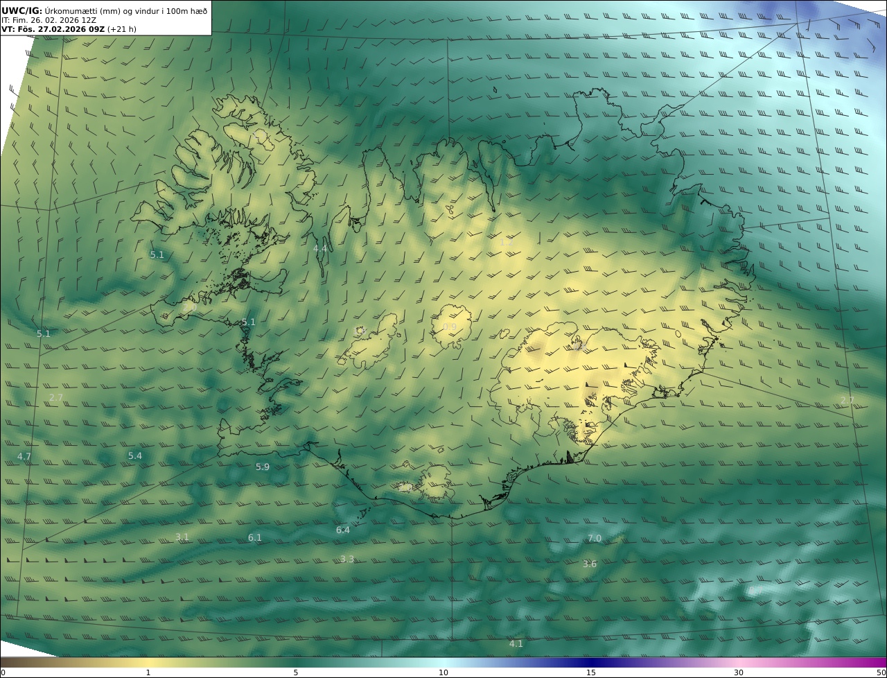Viewport: 887px width, 678px height.
Task: Choose the 6.1 precipitation value label
Action: (255, 537)
